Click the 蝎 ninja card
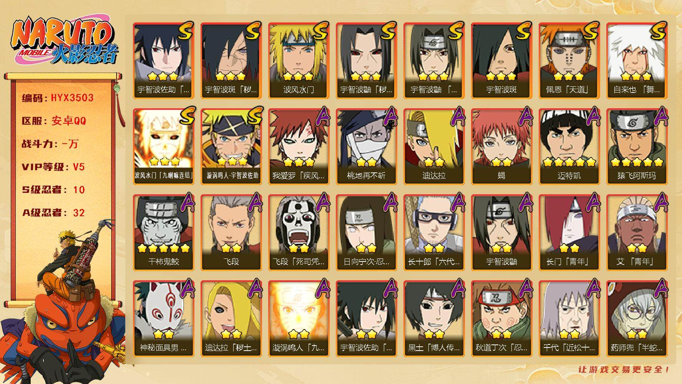The height and width of the screenshot is (384, 682). coord(501,146)
